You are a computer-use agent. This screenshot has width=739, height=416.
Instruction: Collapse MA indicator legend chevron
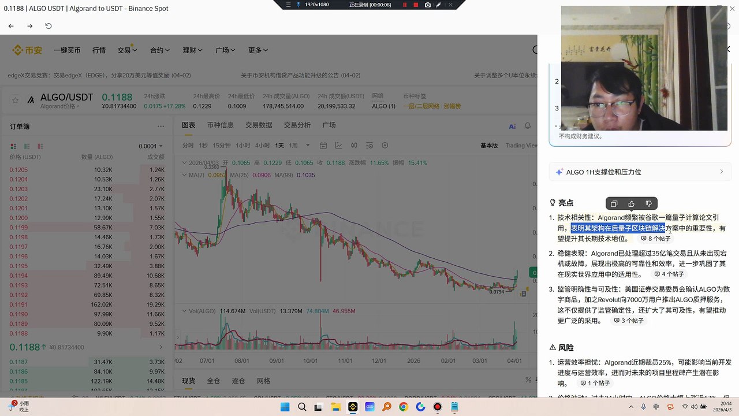tap(185, 175)
